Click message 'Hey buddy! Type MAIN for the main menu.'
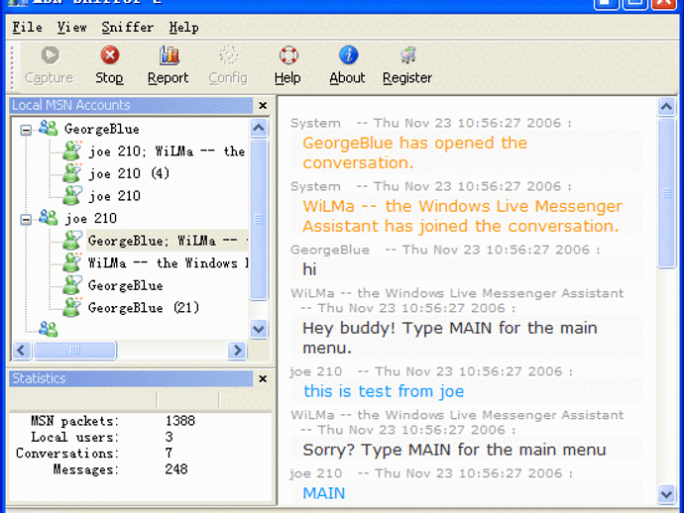Screen dimensions: 684x513 pos(450,338)
